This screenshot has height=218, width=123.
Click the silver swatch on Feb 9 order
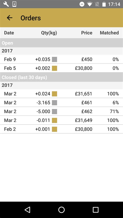(x=54, y=59)
